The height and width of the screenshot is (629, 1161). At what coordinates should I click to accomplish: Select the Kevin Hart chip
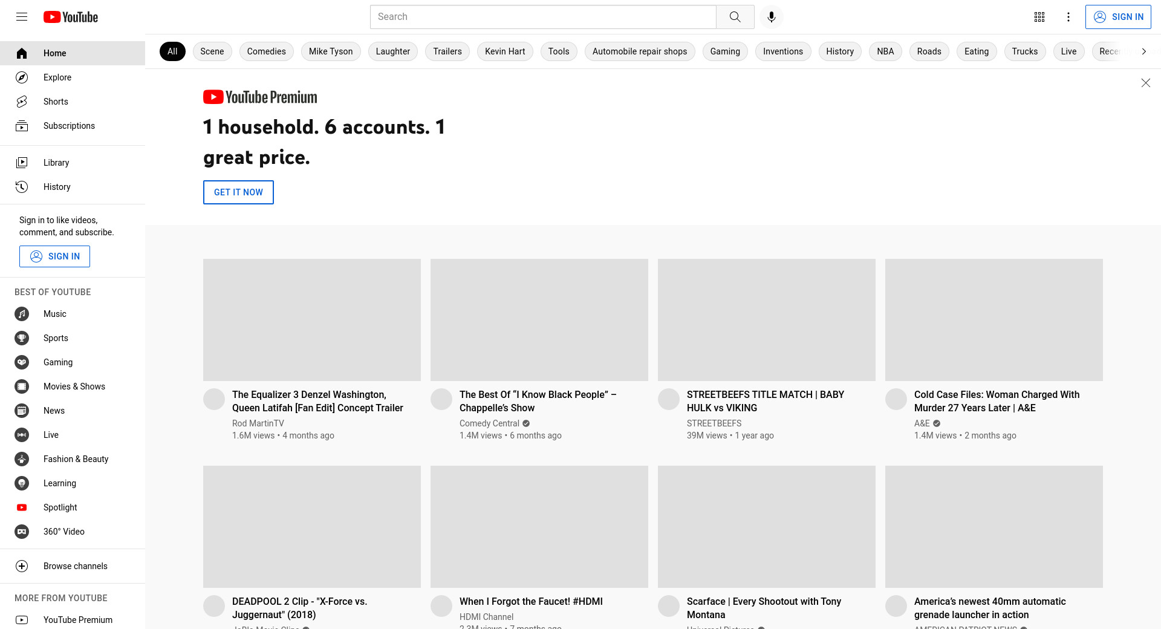pos(505,51)
